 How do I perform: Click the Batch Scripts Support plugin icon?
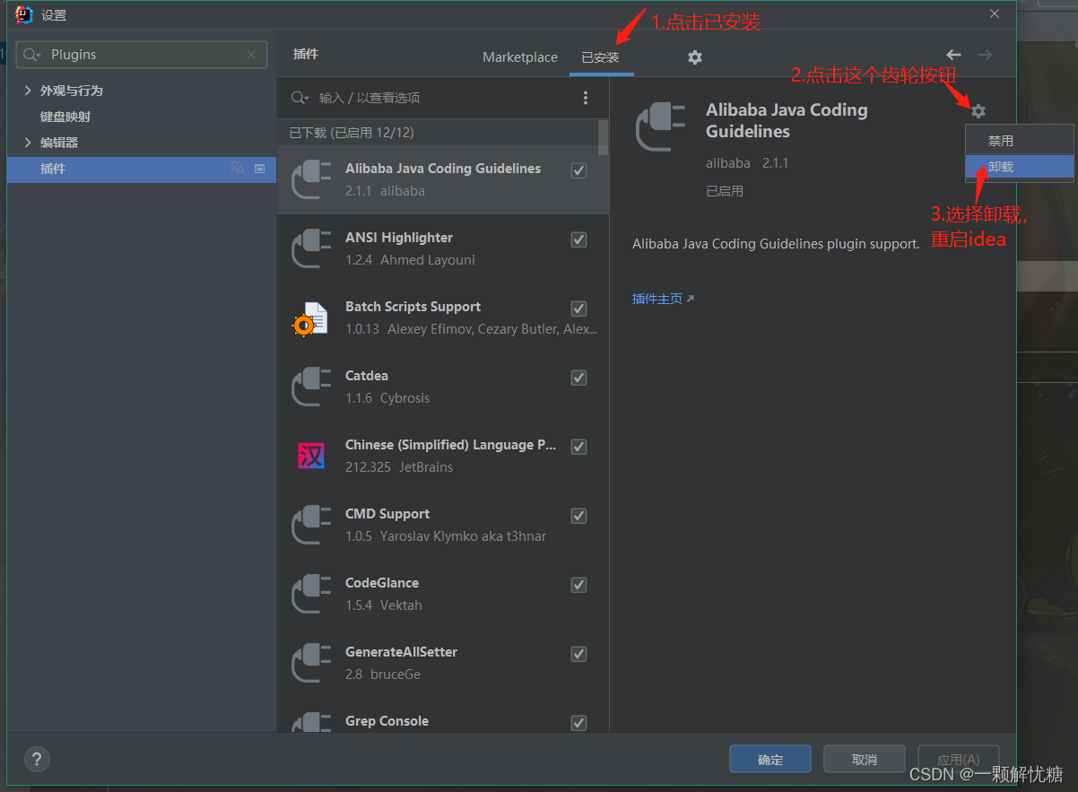pyautogui.click(x=311, y=318)
